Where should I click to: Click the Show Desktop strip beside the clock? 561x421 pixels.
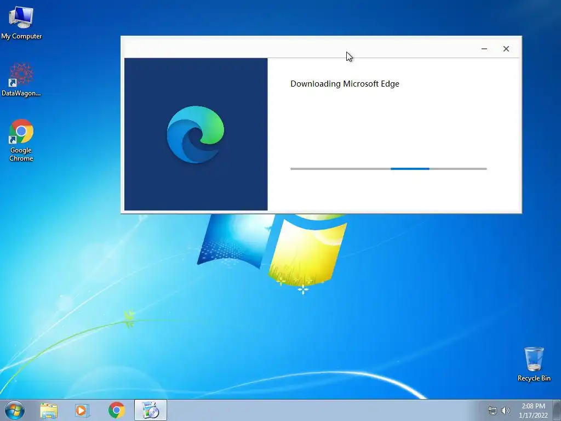(x=557, y=410)
